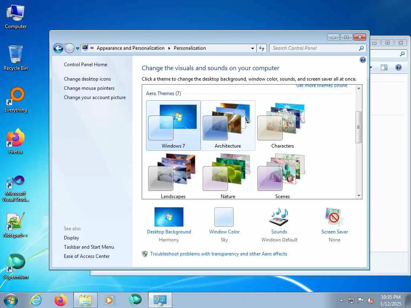Expand the address bar overflow chevron
This screenshot has width=411, height=308.
pyautogui.click(x=92, y=48)
